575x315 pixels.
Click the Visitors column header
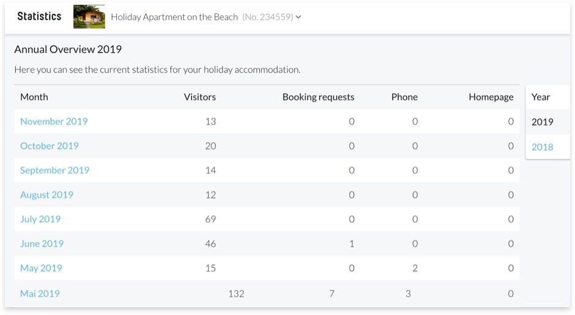(x=199, y=97)
